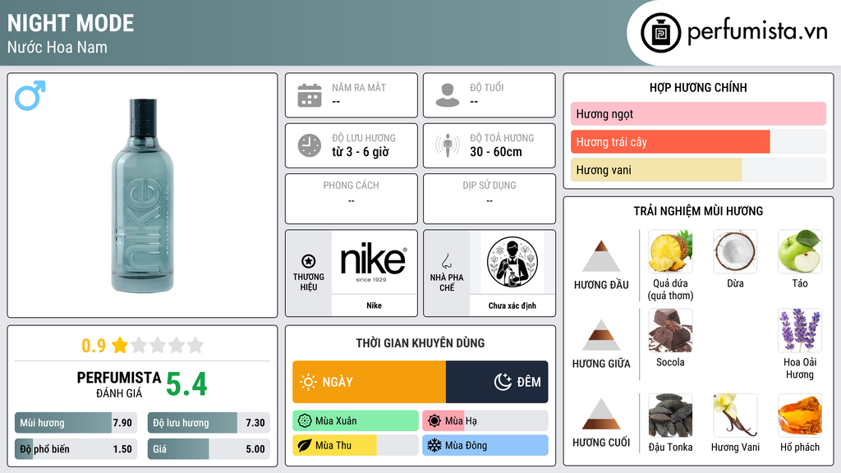841x473 pixels.
Task: Click the moon icon in the Đêm bar
Action: [503, 382]
